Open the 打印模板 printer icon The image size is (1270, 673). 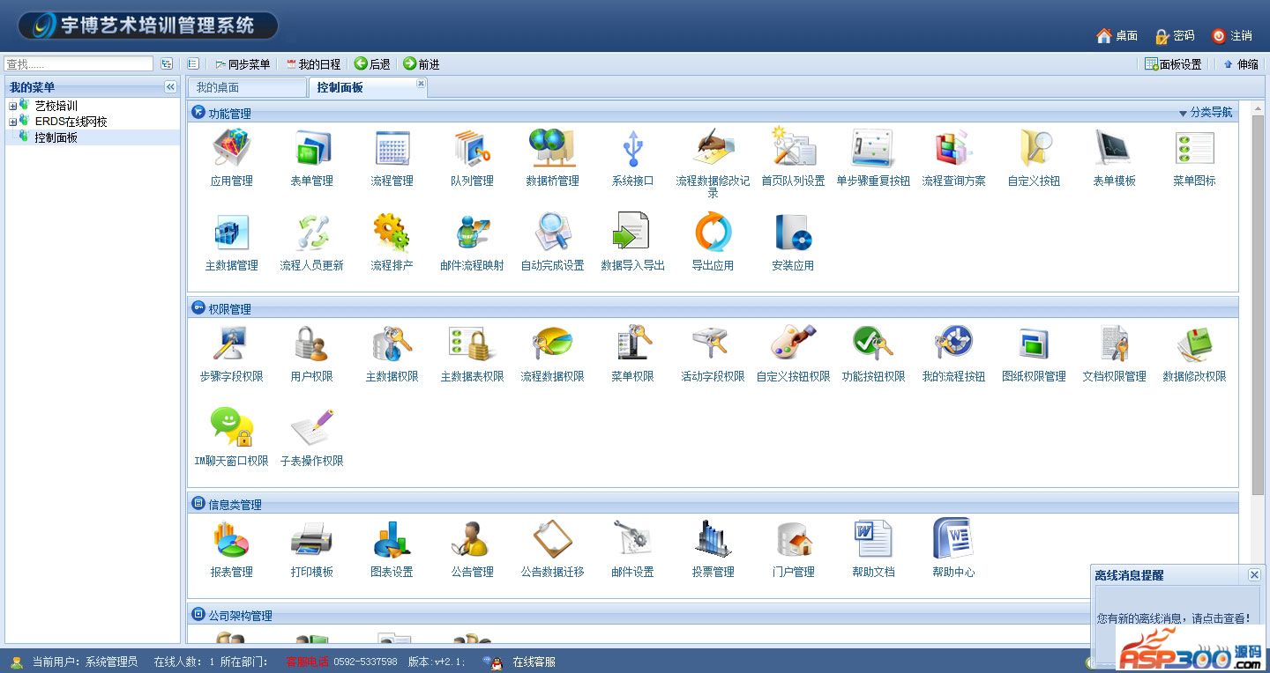[x=312, y=539]
